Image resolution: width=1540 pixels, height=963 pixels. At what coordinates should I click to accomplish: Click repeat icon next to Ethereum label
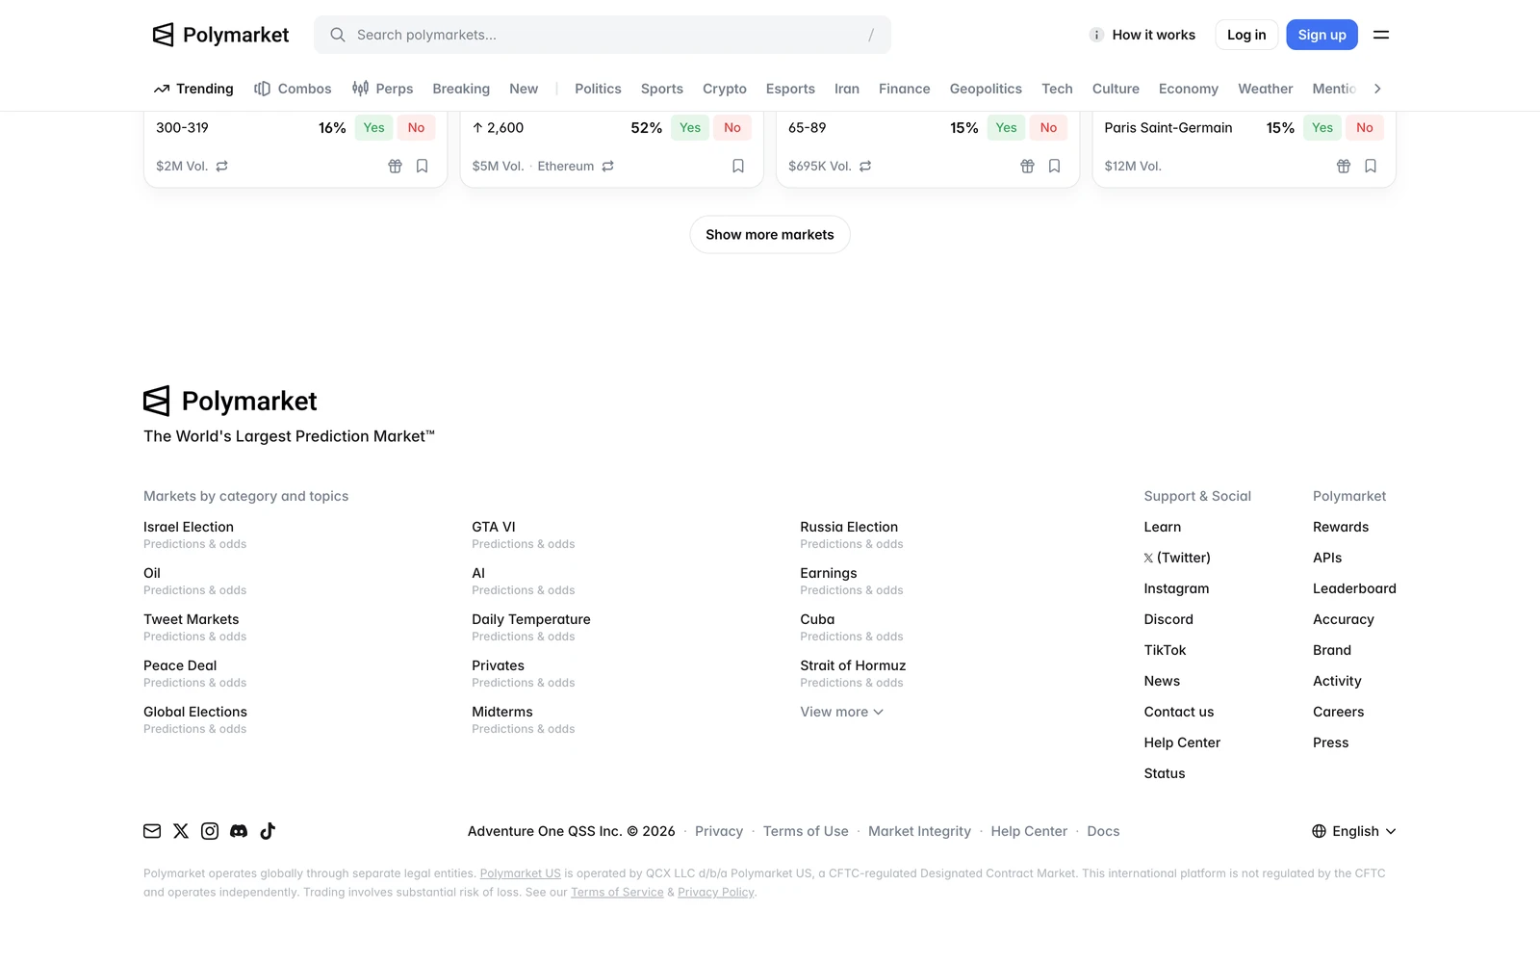click(x=608, y=166)
